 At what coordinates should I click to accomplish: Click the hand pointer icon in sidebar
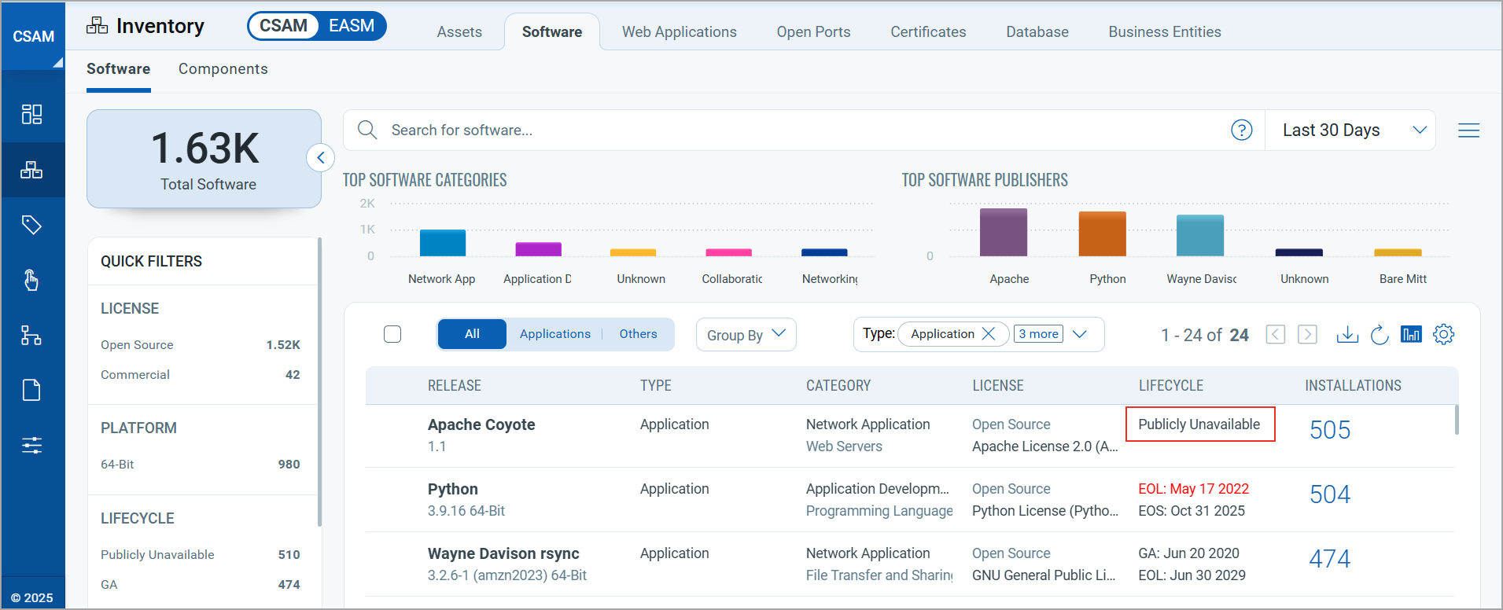(x=31, y=280)
